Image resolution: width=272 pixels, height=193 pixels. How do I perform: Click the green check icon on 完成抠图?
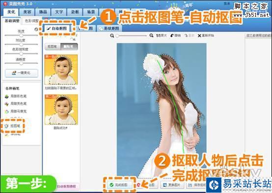tap(112, 185)
